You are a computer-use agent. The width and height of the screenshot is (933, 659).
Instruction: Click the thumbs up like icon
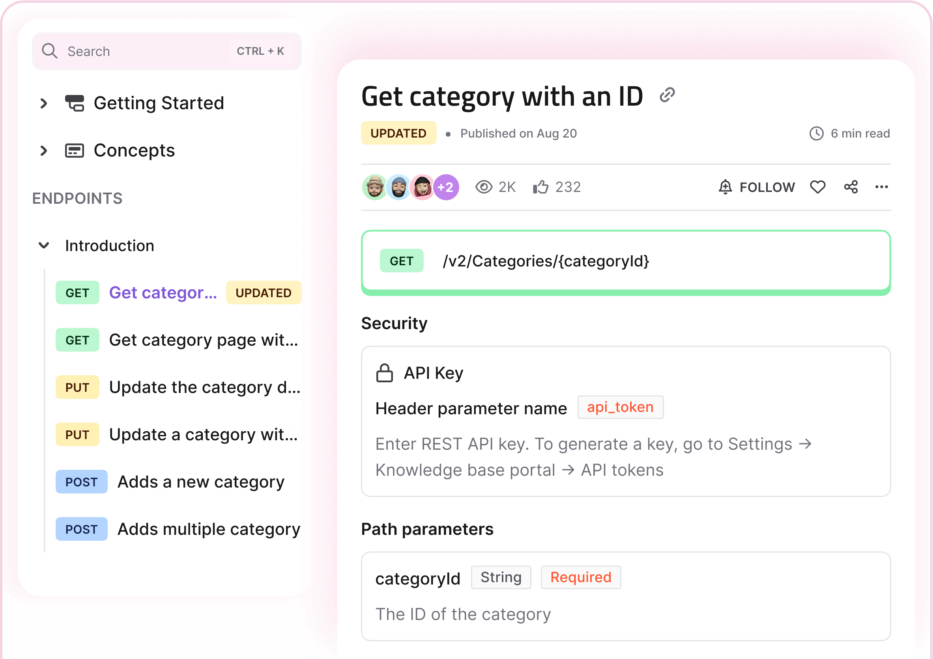540,187
